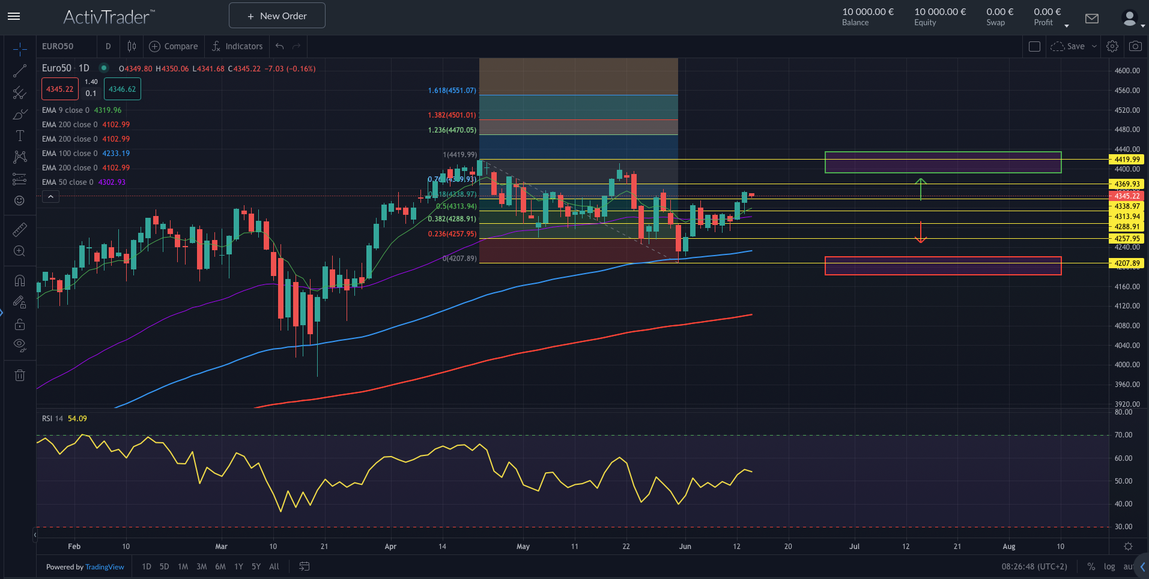Collapse the EMA indicator legend arrow
Screen dimensions: 1149x579
pos(50,196)
